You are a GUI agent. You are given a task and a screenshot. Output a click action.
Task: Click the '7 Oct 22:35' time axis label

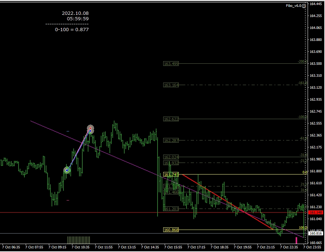[289, 247]
